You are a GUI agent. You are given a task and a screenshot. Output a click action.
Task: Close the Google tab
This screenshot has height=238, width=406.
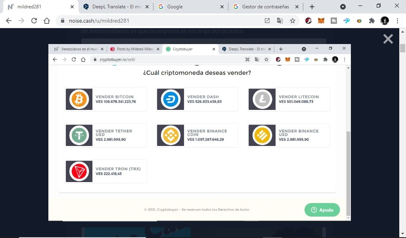[x=222, y=7]
